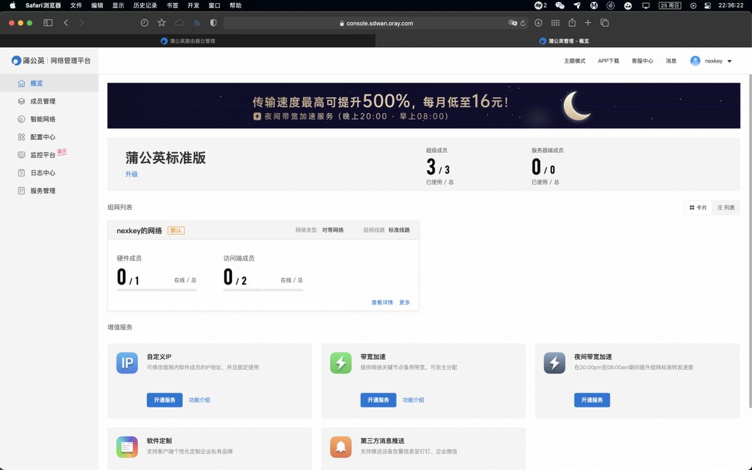The image size is (752, 470).
Task: Open the Apple menu
Action: point(13,5)
